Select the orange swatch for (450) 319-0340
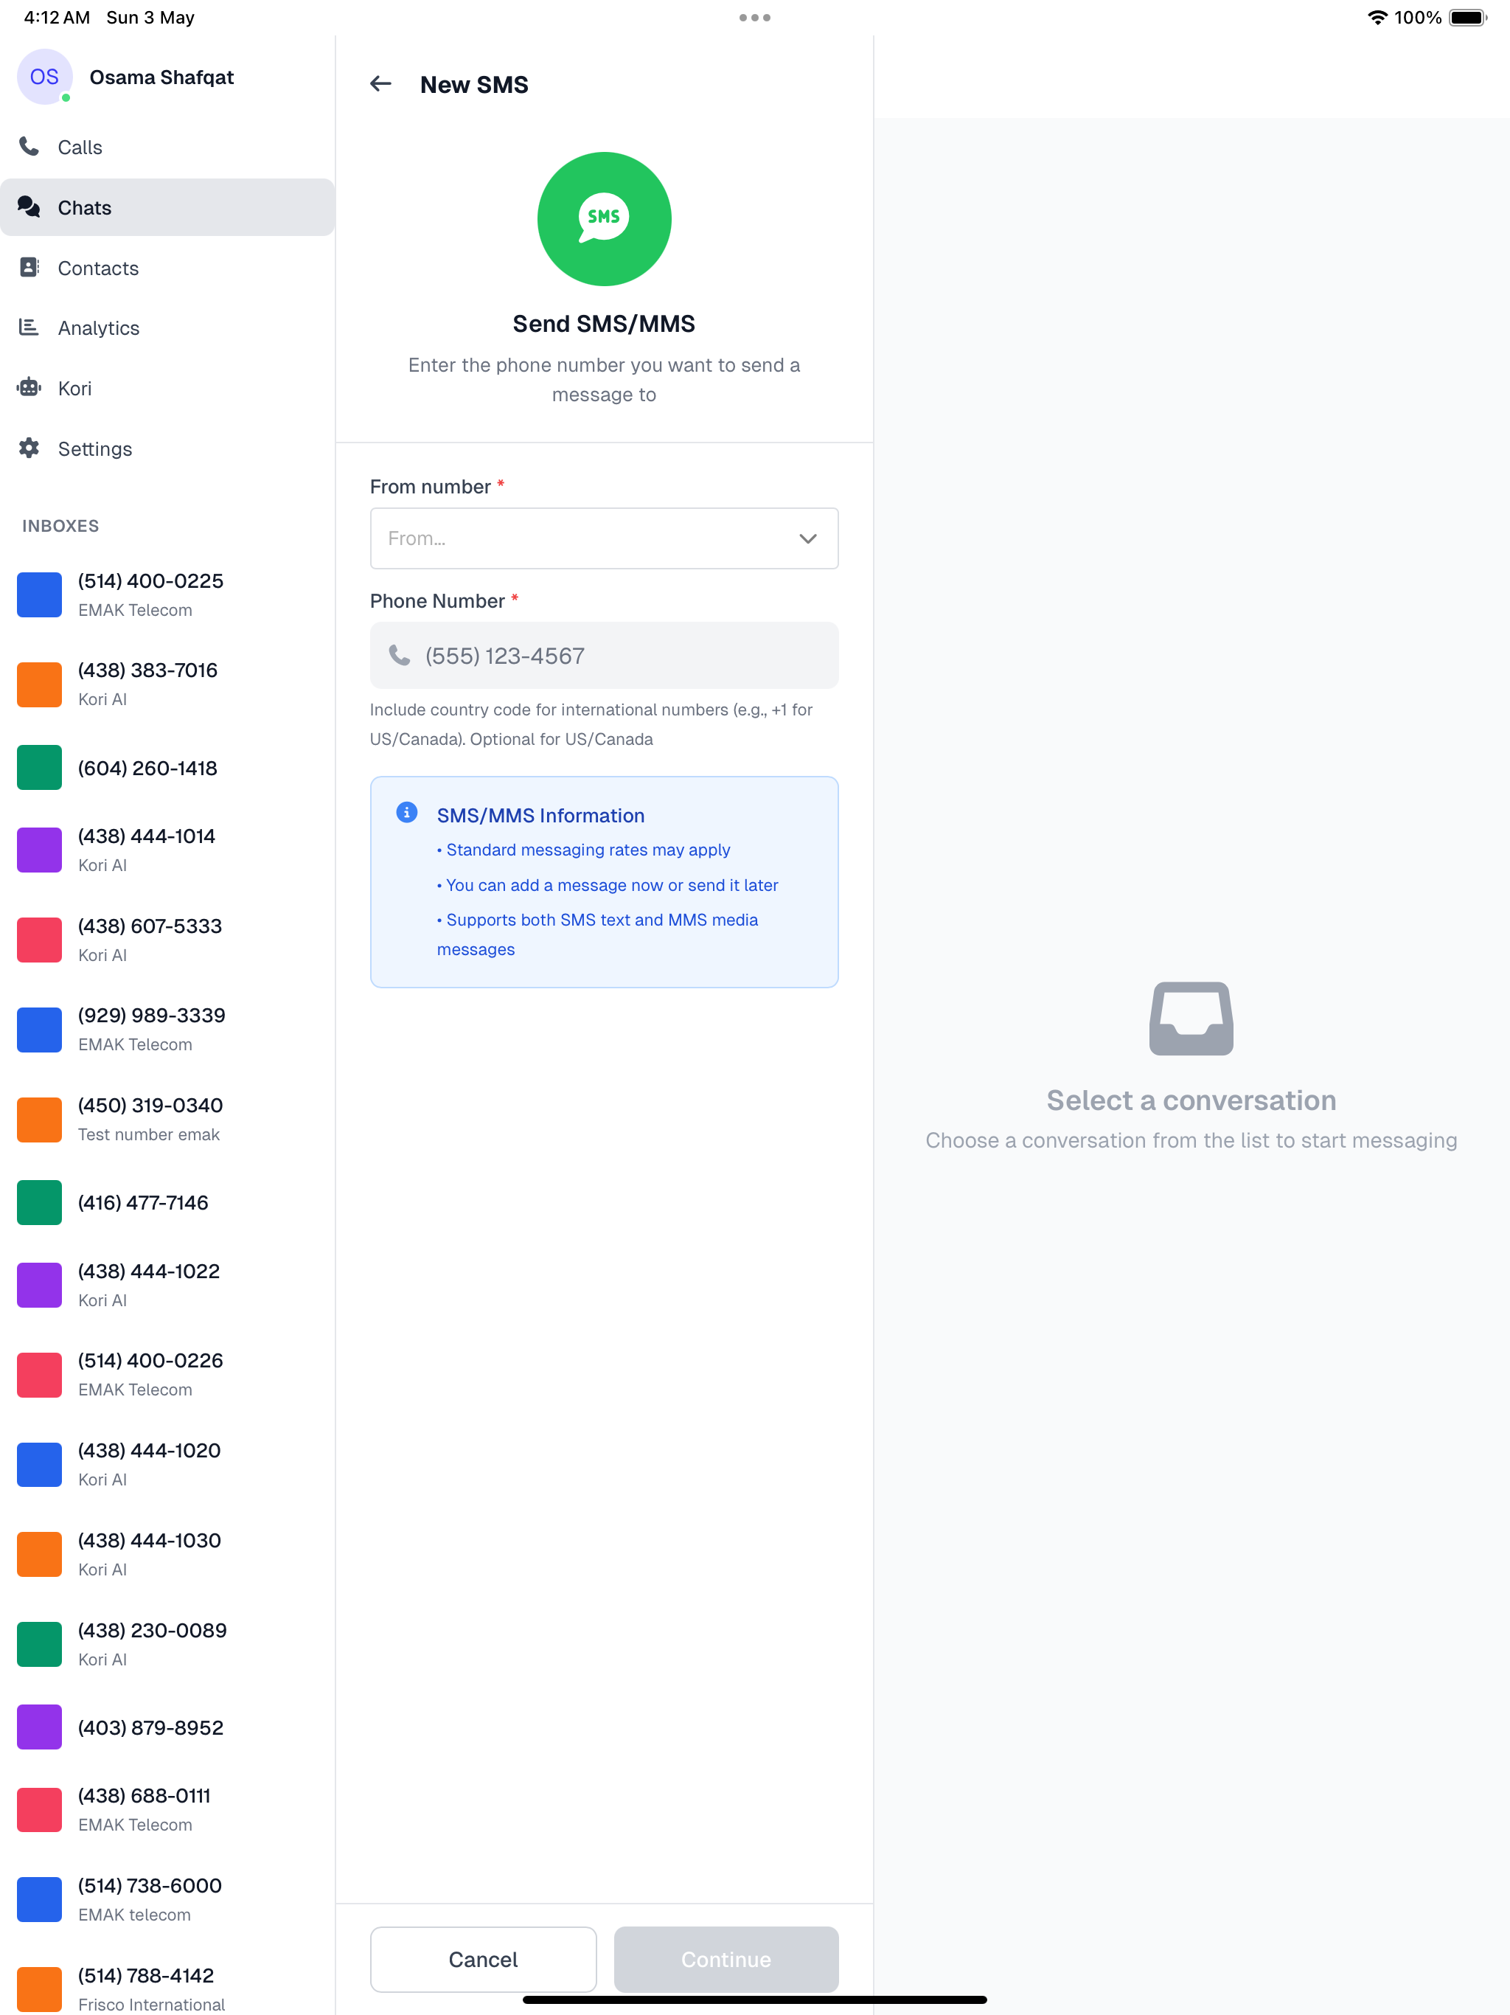This screenshot has height=2015, width=1510. tap(39, 1120)
